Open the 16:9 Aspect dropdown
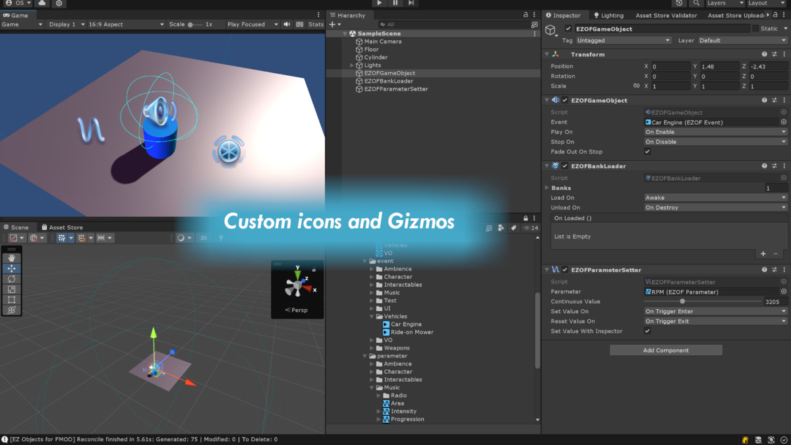The width and height of the screenshot is (791, 445). [x=127, y=24]
